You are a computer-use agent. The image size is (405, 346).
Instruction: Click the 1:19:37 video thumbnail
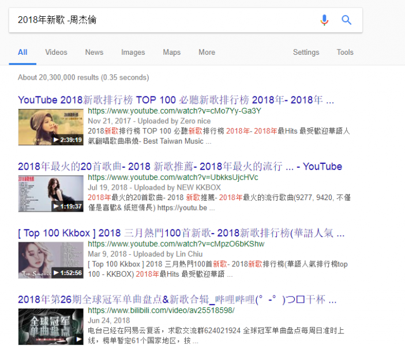click(51, 194)
